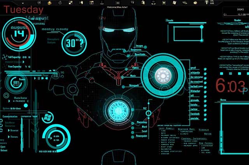The height and width of the screenshot is (165, 249).
Task: Click inside the Notes text area
Action: 236,129
